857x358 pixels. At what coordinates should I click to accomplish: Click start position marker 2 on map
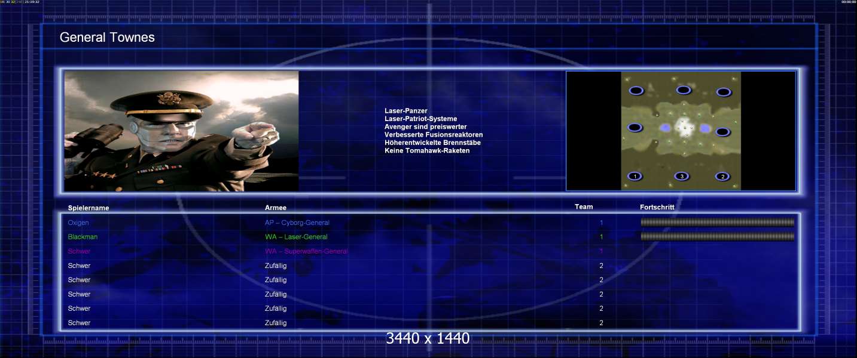click(x=722, y=176)
